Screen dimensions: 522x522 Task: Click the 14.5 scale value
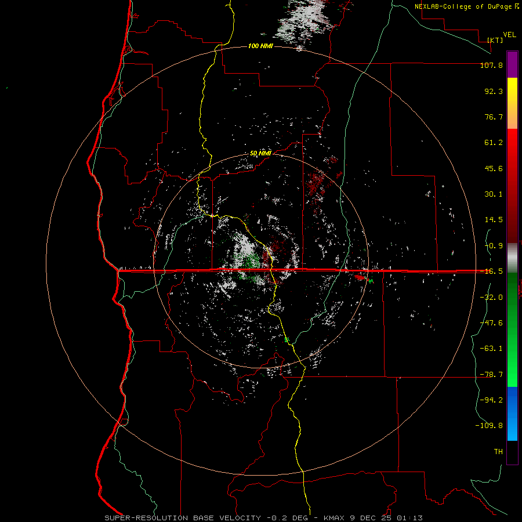[494, 220]
